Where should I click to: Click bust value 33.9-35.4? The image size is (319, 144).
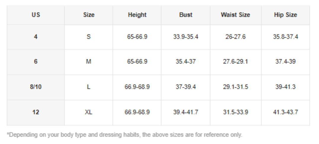tap(186, 37)
